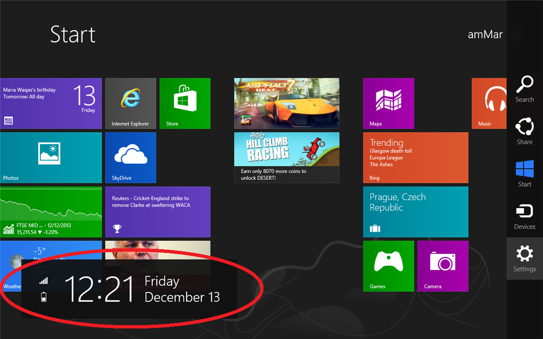Open the Search charm
The height and width of the screenshot is (339, 543).
point(524,89)
